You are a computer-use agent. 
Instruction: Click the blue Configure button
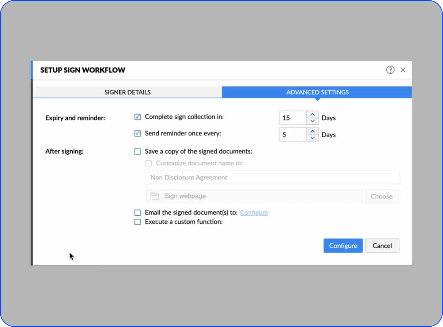(343, 246)
